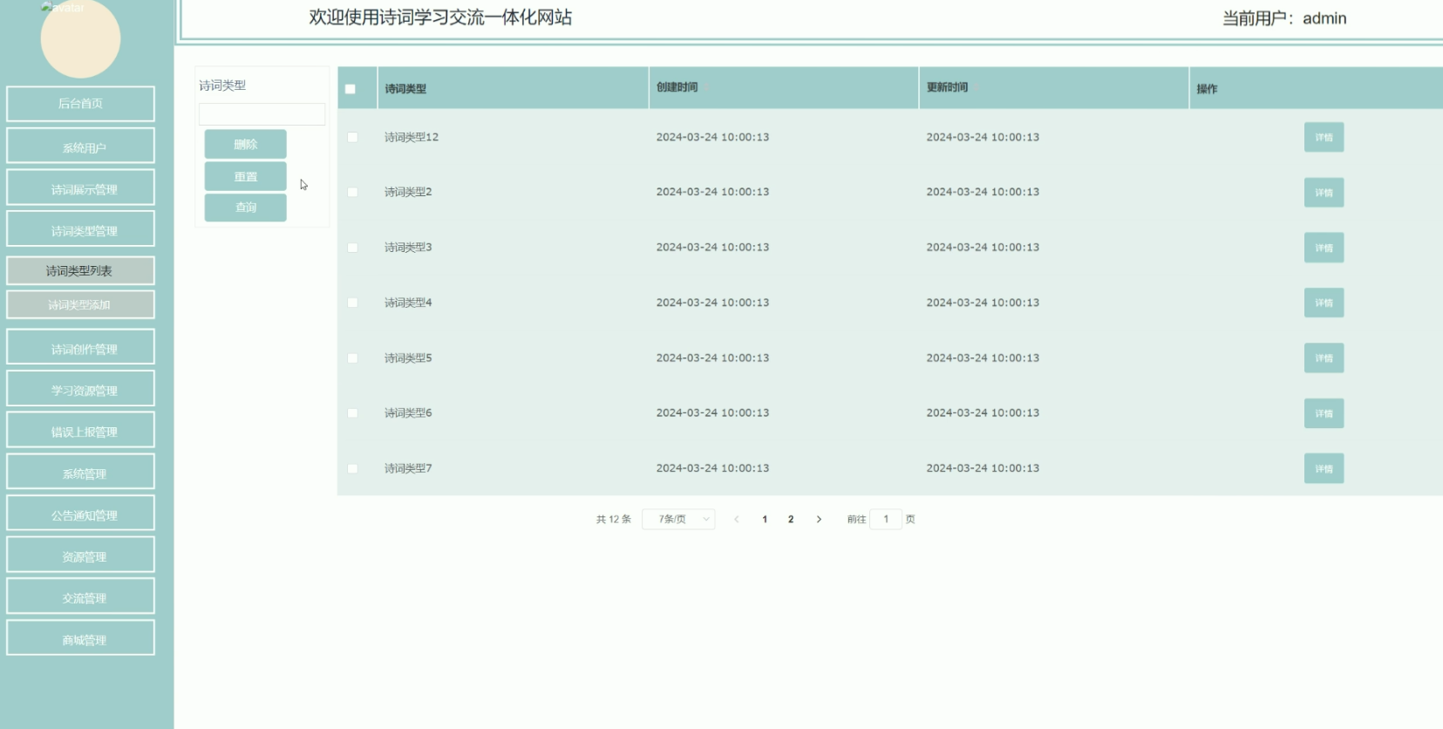Viewport: 1443px width, 729px height.
Task: Click the user avatar image
Action: [80, 38]
